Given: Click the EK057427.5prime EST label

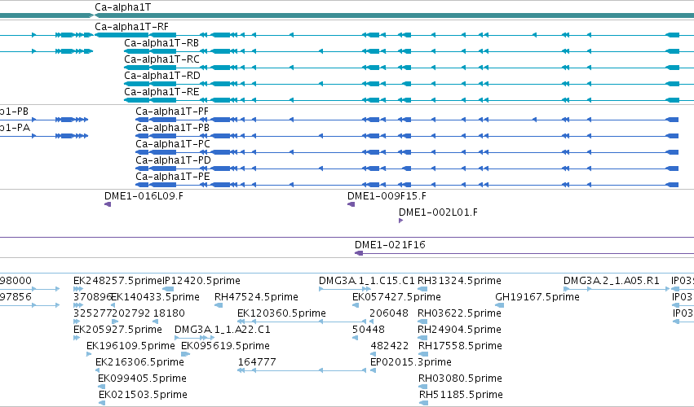Looking at the screenshot, I should click(x=396, y=297).
